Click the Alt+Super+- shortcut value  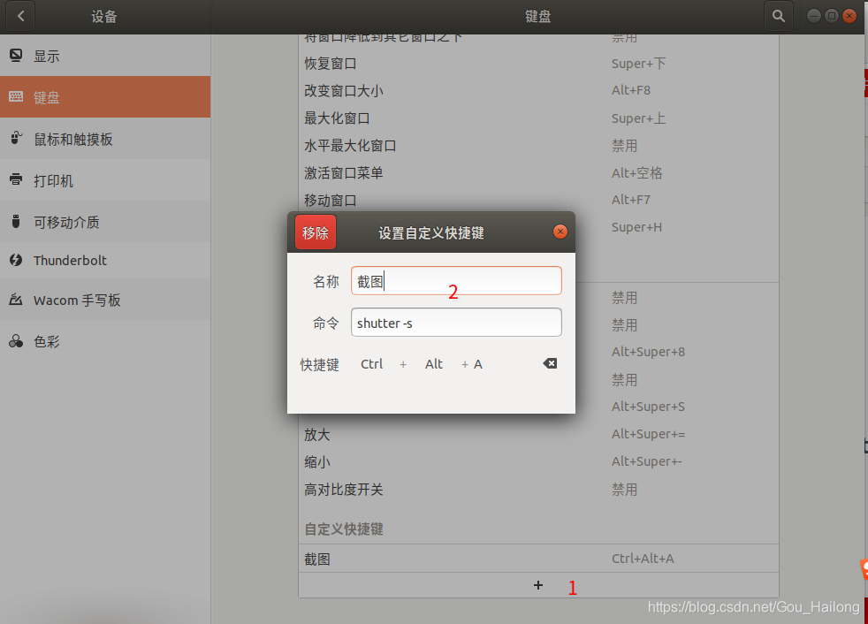click(x=646, y=461)
